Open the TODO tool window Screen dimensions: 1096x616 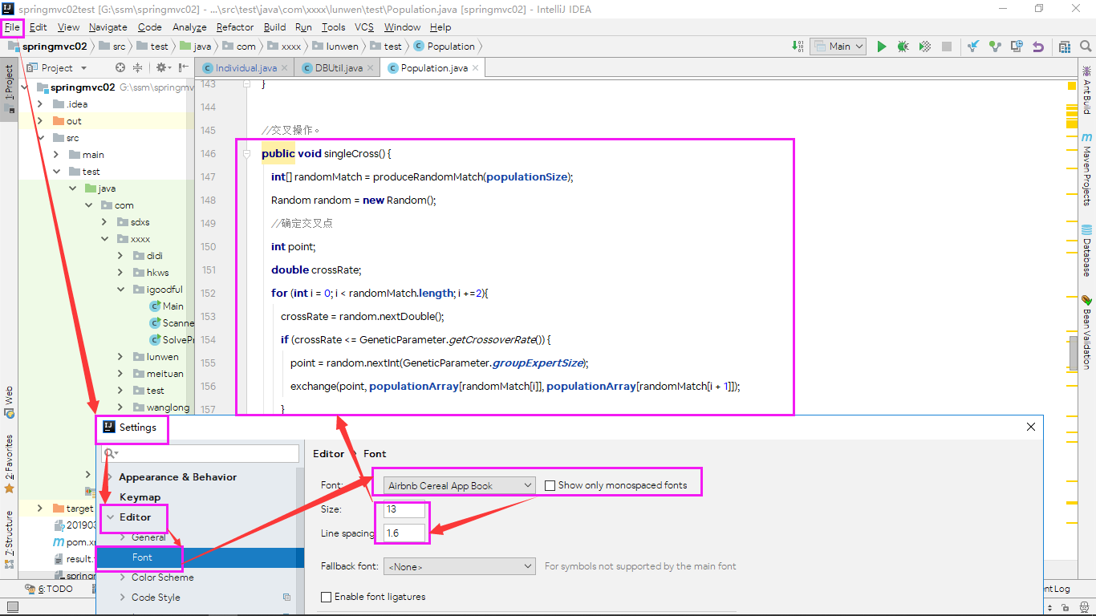(49, 589)
